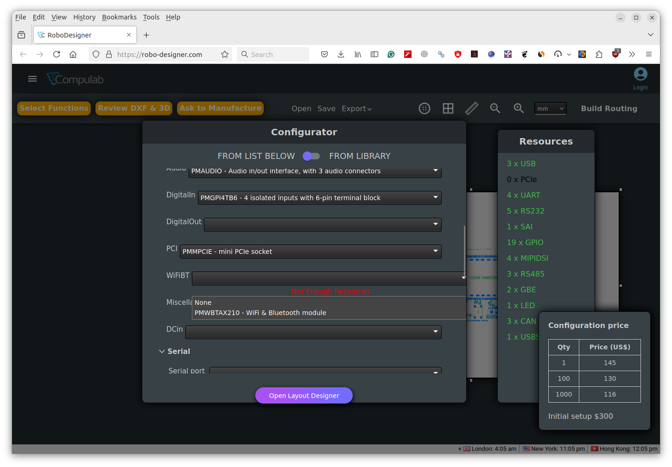This screenshot has width=672, height=467.
Task: Click the Compulab logo
Action: tap(75, 79)
